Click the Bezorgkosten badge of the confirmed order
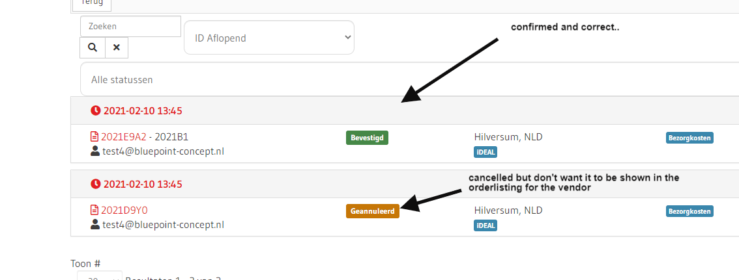This screenshot has width=739, height=280. tap(689, 138)
